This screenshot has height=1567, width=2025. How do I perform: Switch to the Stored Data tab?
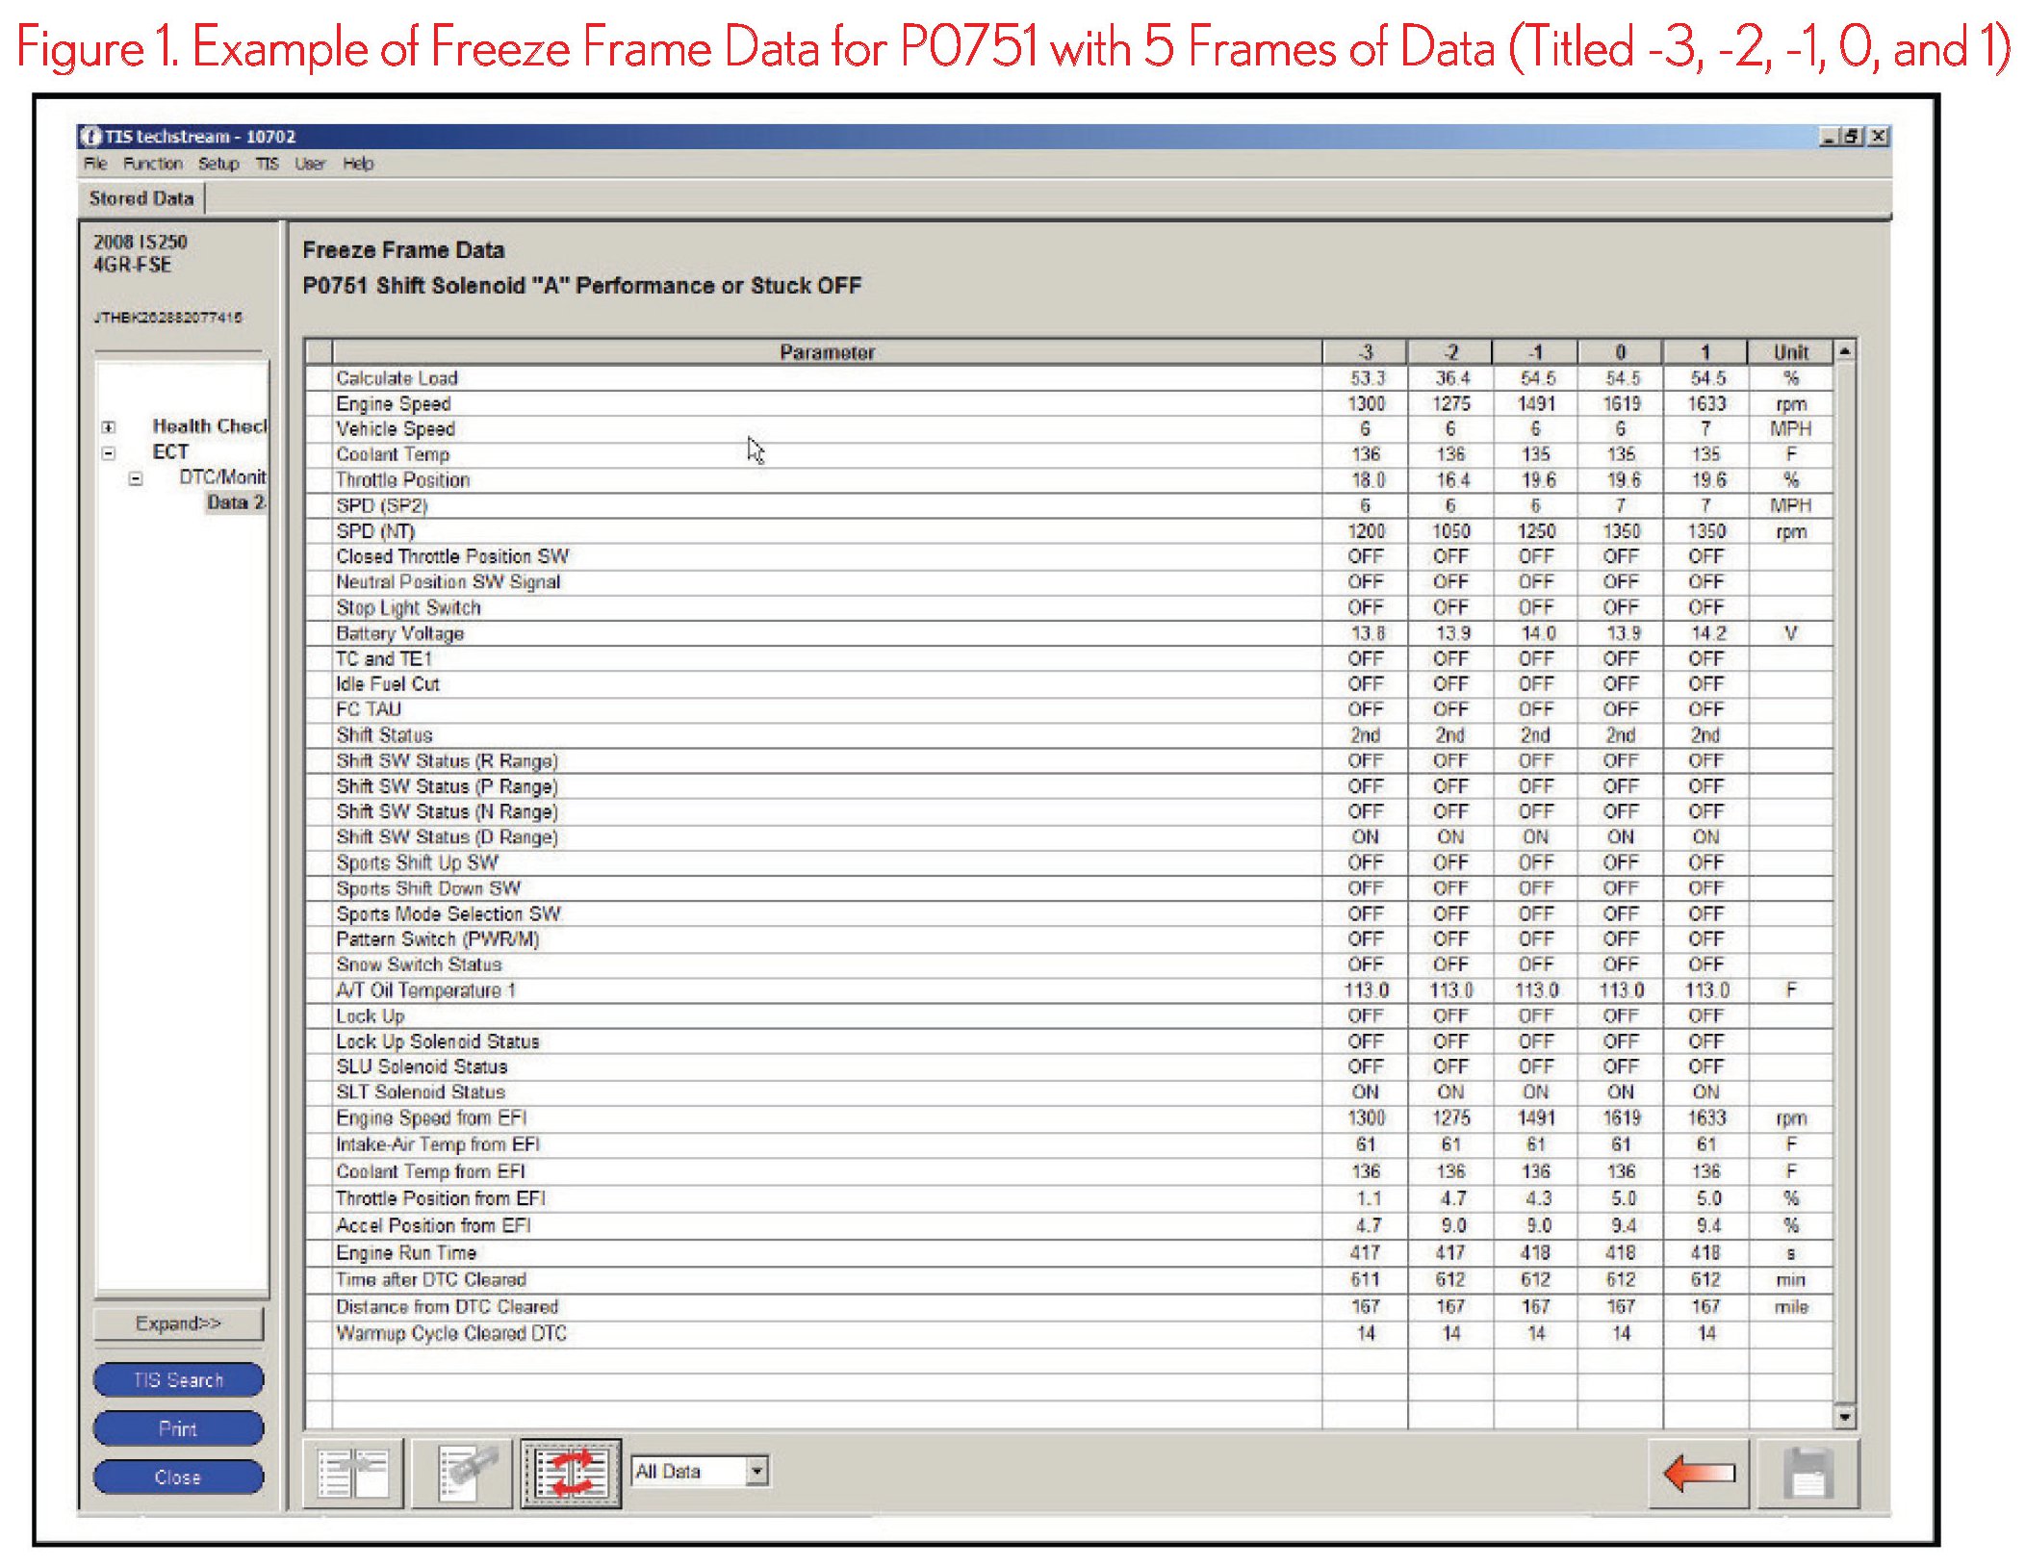click(x=141, y=198)
